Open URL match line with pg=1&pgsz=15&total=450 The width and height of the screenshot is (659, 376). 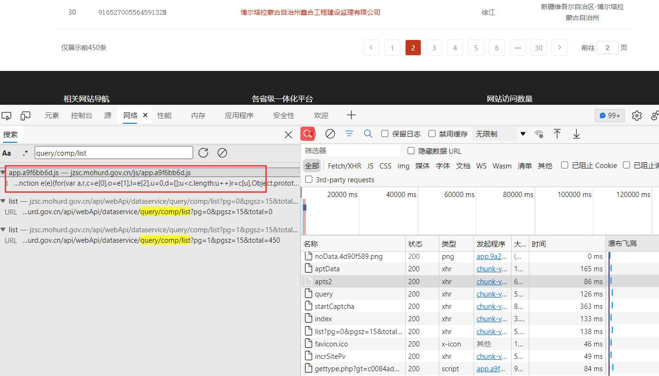coord(151,240)
